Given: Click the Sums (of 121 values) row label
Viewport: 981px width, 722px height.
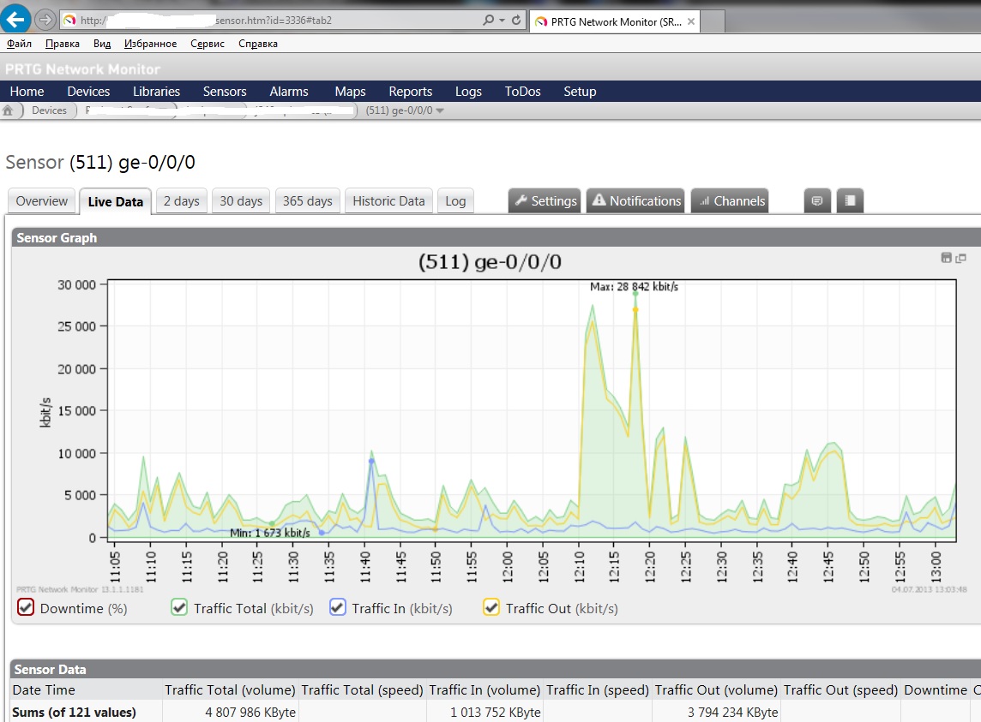Looking at the screenshot, I should pyautogui.click(x=74, y=712).
